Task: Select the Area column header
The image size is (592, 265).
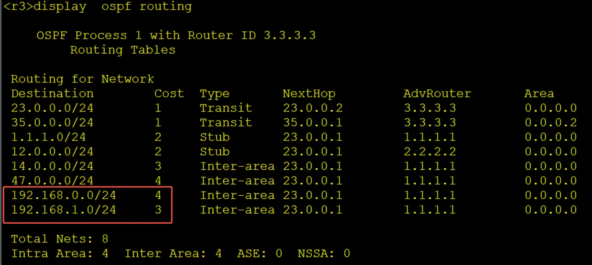Action: coord(539,93)
